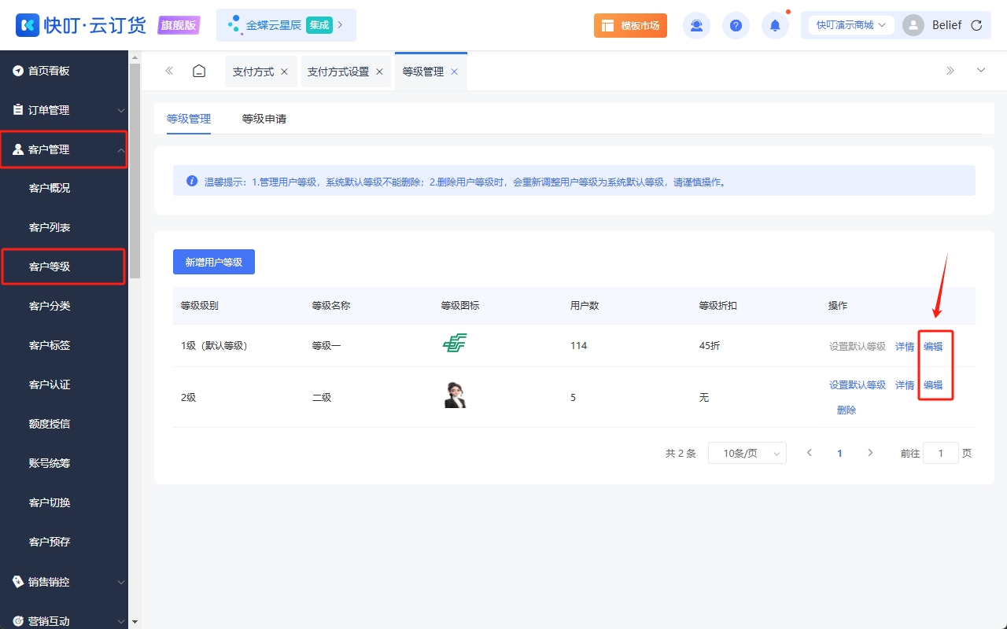The image size is (1007, 629).
Task: Select 客户等级 in the sidebar
Action: [64, 267]
